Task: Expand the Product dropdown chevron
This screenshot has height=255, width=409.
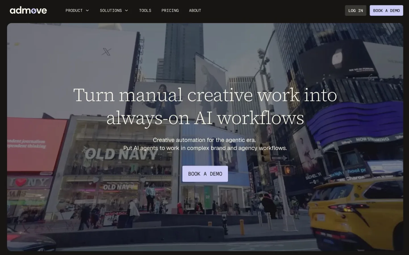Action: (87, 10)
